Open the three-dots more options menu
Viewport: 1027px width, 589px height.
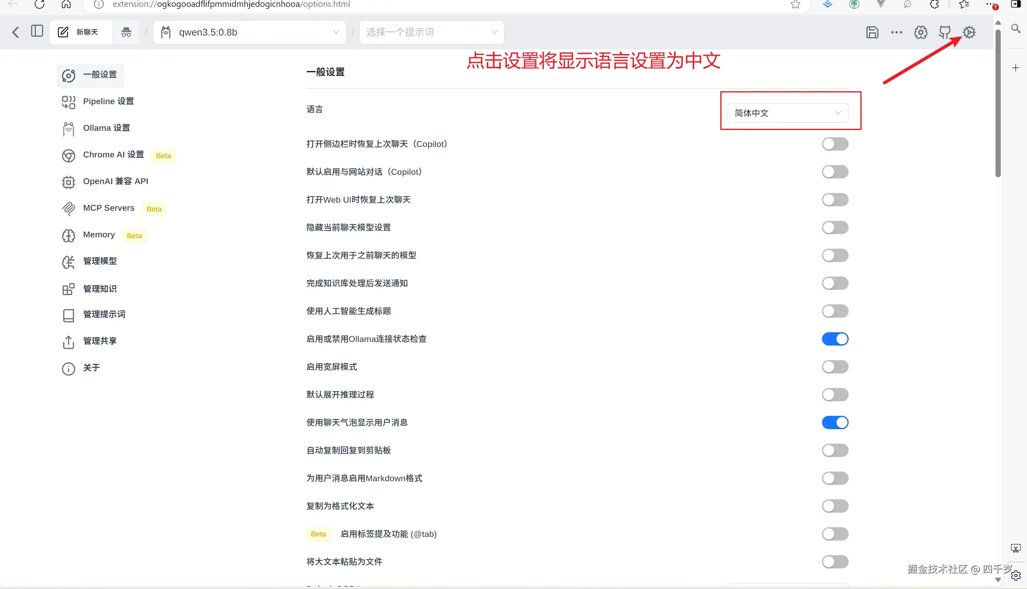(x=896, y=32)
